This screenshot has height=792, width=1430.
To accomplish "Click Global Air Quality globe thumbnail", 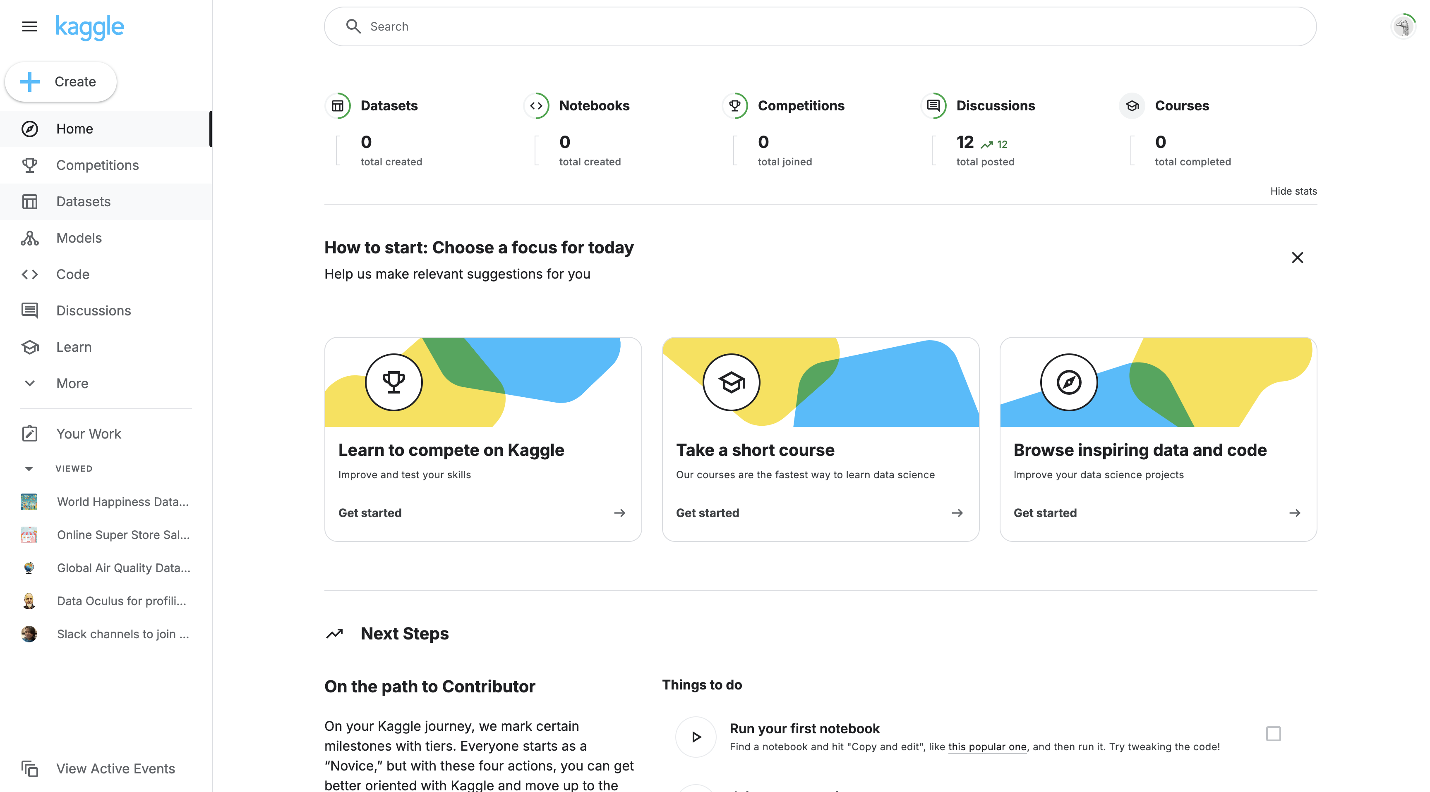I will (29, 568).
